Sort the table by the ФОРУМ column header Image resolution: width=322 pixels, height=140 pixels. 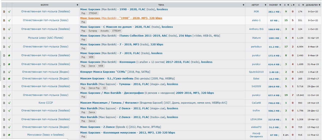(x=46, y=5)
